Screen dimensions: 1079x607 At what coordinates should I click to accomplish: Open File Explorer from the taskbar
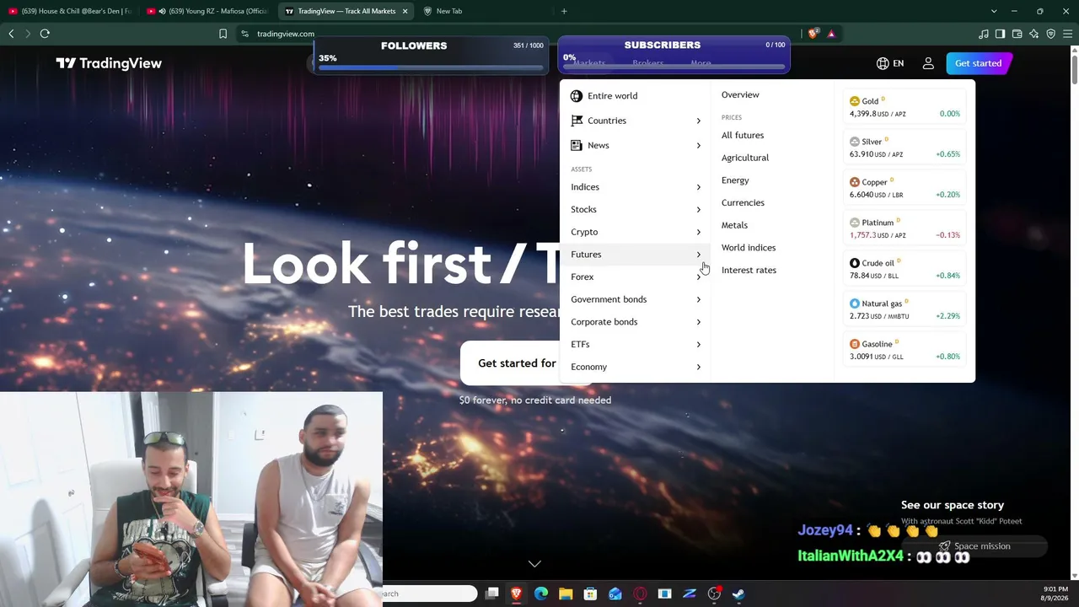pos(566,594)
